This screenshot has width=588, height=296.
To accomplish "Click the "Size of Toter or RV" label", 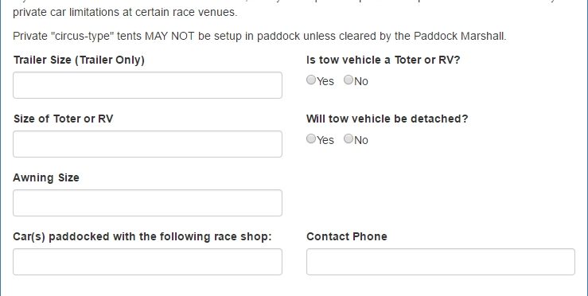I will pyautogui.click(x=63, y=119).
